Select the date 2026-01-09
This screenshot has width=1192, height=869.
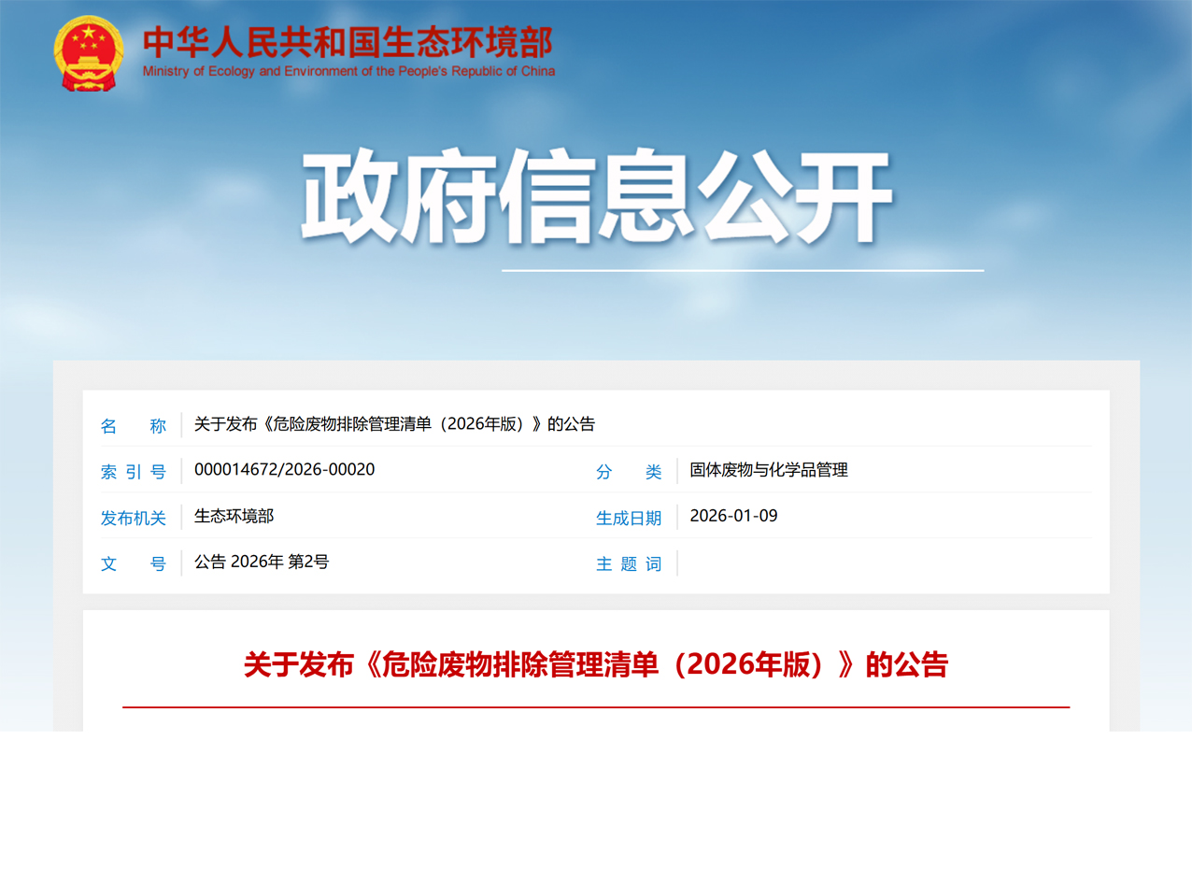click(733, 516)
